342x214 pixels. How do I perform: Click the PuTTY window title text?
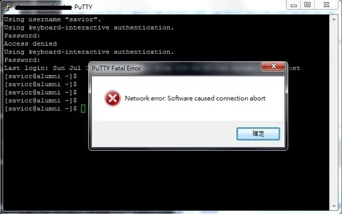coord(83,7)
